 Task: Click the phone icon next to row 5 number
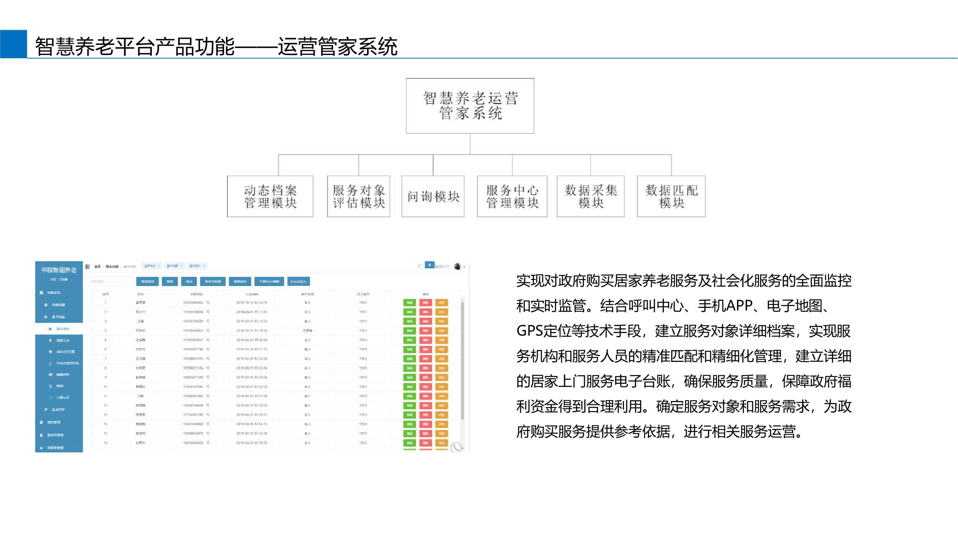click(x=208, y=340)
